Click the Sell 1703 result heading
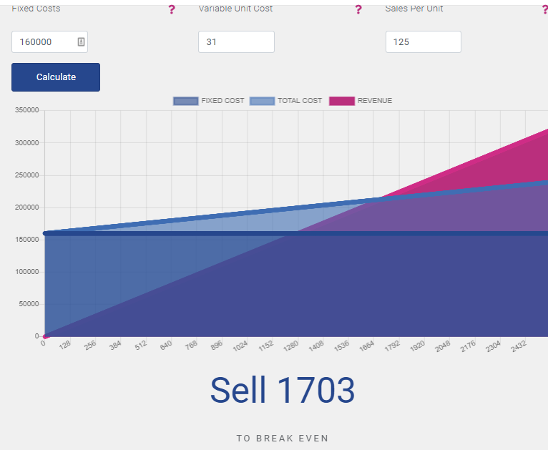This screenshot has height=450, width=548. click(282, 390)
